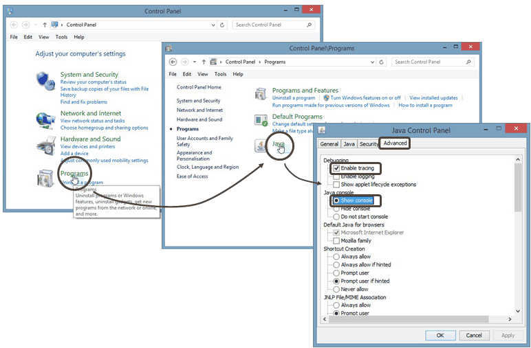
Task: Open address bar dropdown in Programs window
Action: click(372, 62)
